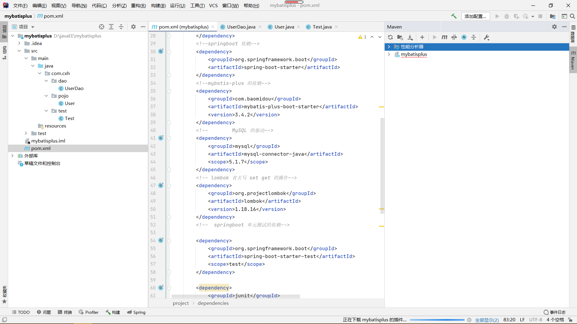Hide the project panel with minus icon
This screenshot has width=577, height=324.
143,27
